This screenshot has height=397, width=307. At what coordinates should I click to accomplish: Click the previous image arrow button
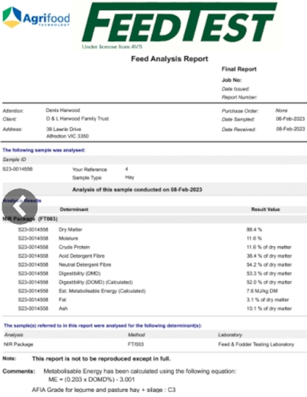pos(19,206)
